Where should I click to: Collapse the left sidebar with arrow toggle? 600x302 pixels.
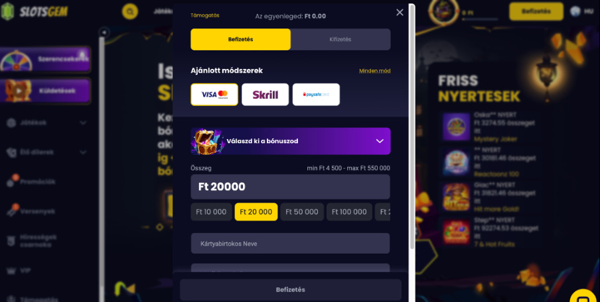coord(104,32)
